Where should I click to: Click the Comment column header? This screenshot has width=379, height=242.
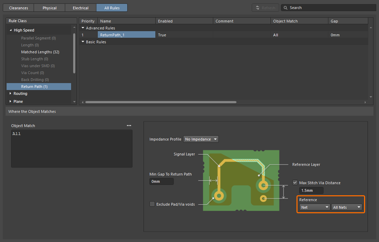point(242,21)
